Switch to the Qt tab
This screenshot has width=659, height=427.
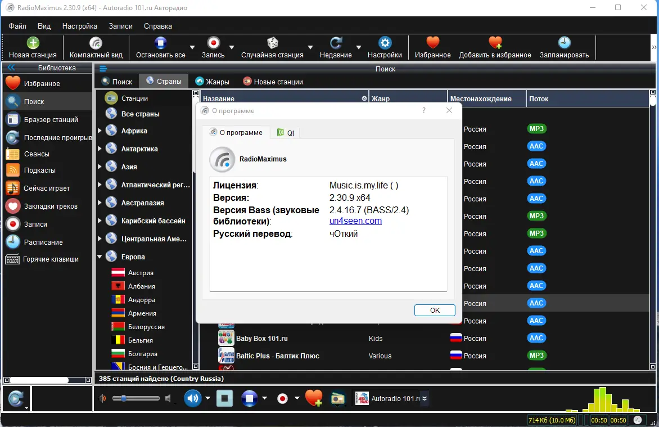(x=286, y=133)
